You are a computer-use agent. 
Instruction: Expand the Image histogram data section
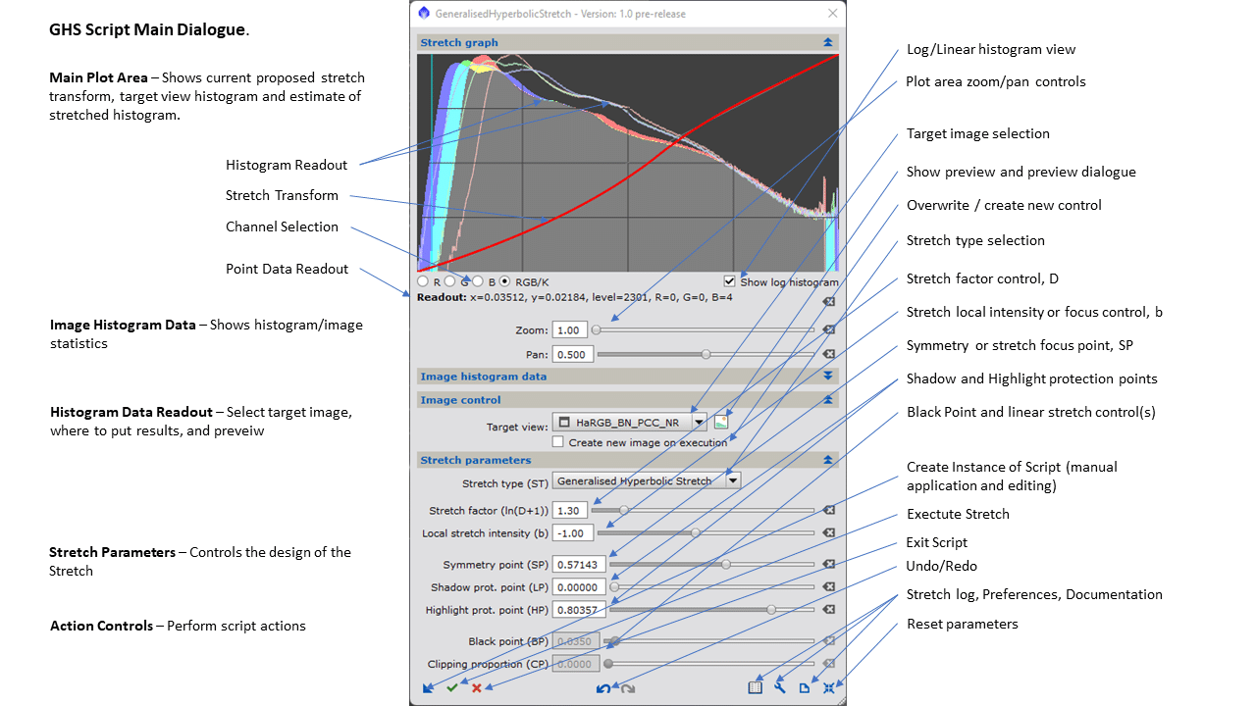click(828, 376)
